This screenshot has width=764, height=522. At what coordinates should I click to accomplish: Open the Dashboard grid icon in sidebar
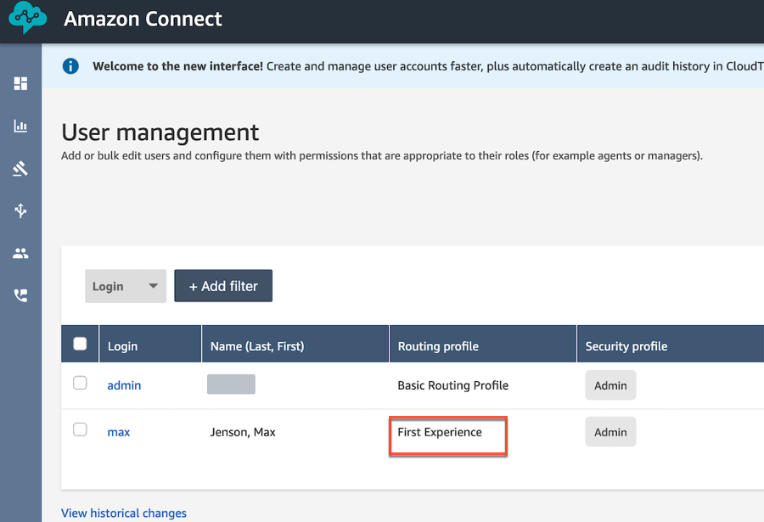pos(20,84)
